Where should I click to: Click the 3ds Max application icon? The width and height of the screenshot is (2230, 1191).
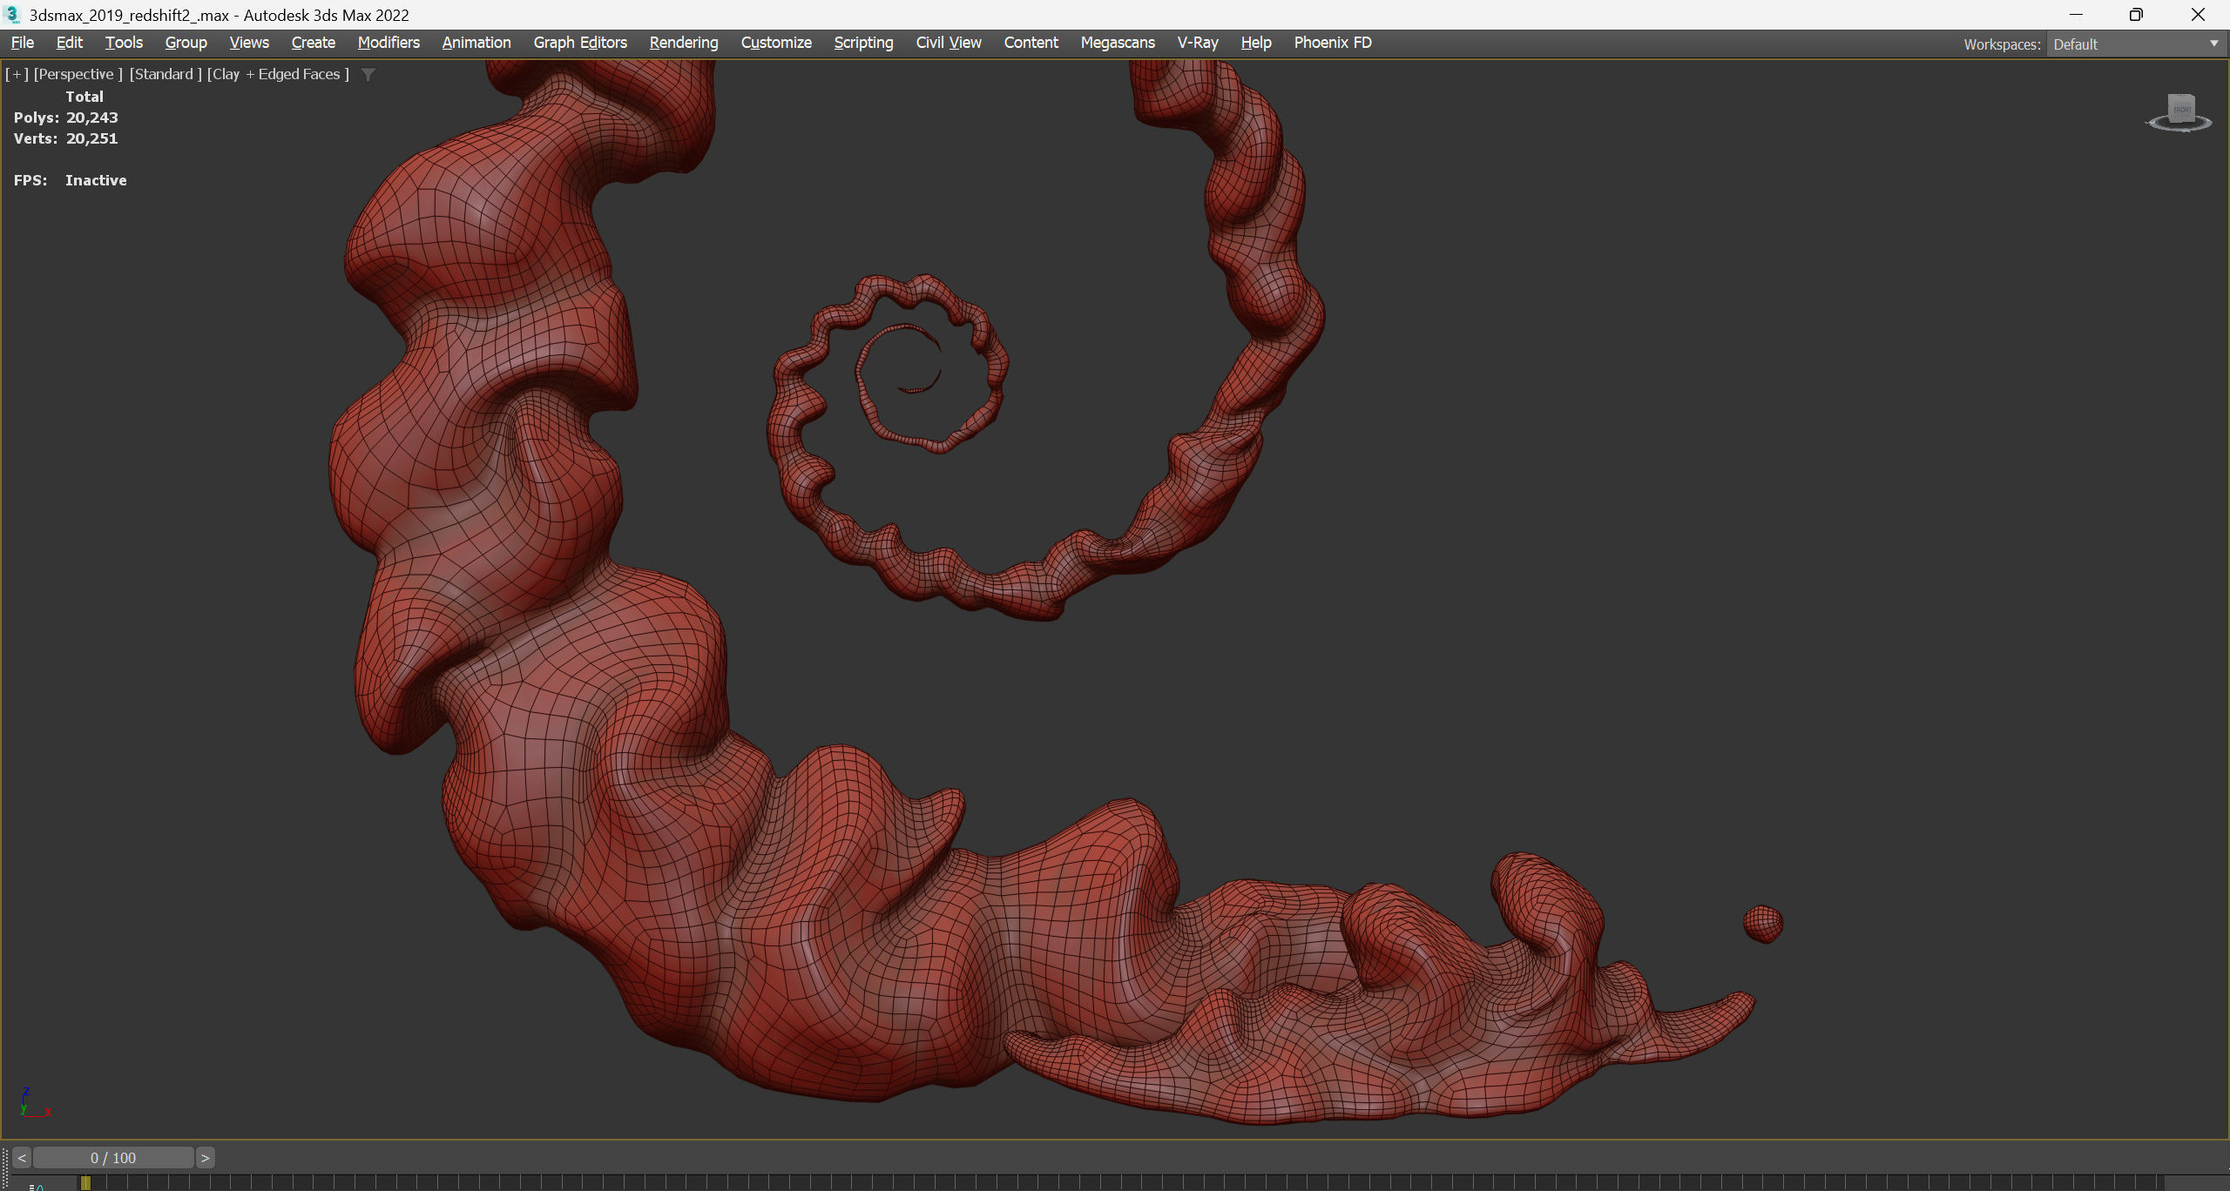coord(12,15)
